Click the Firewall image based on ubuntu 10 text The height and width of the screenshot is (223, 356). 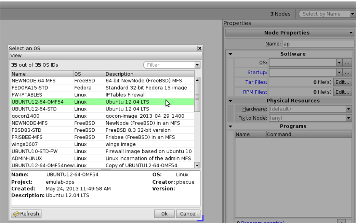(148, 151)
